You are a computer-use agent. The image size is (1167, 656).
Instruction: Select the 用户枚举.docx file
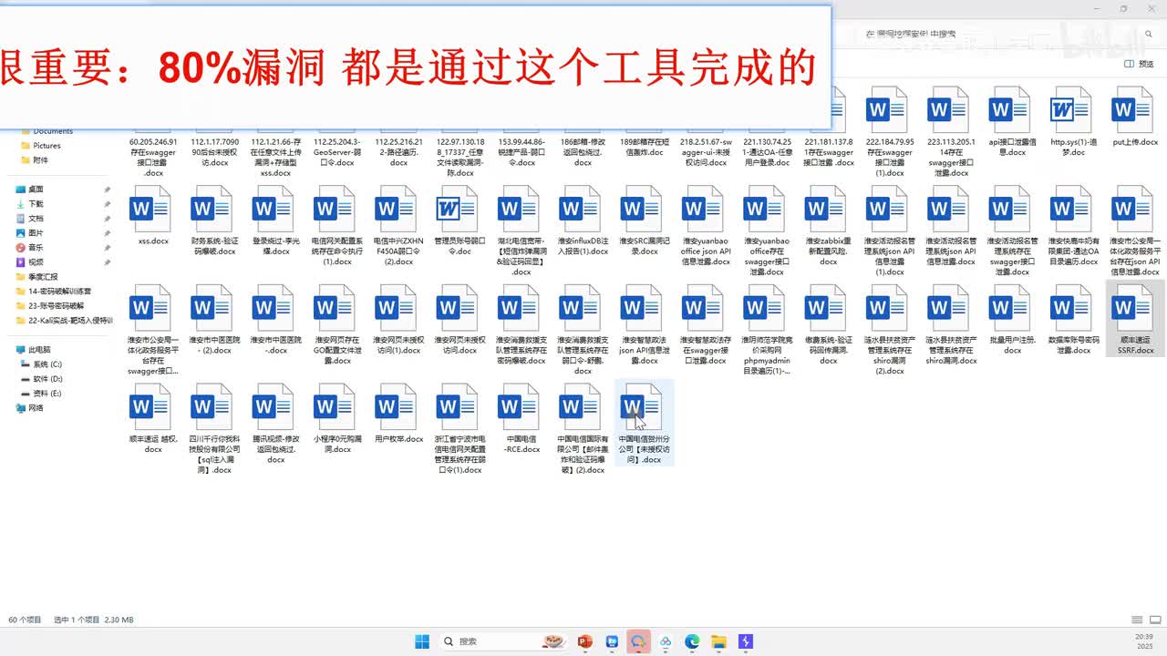398,414
